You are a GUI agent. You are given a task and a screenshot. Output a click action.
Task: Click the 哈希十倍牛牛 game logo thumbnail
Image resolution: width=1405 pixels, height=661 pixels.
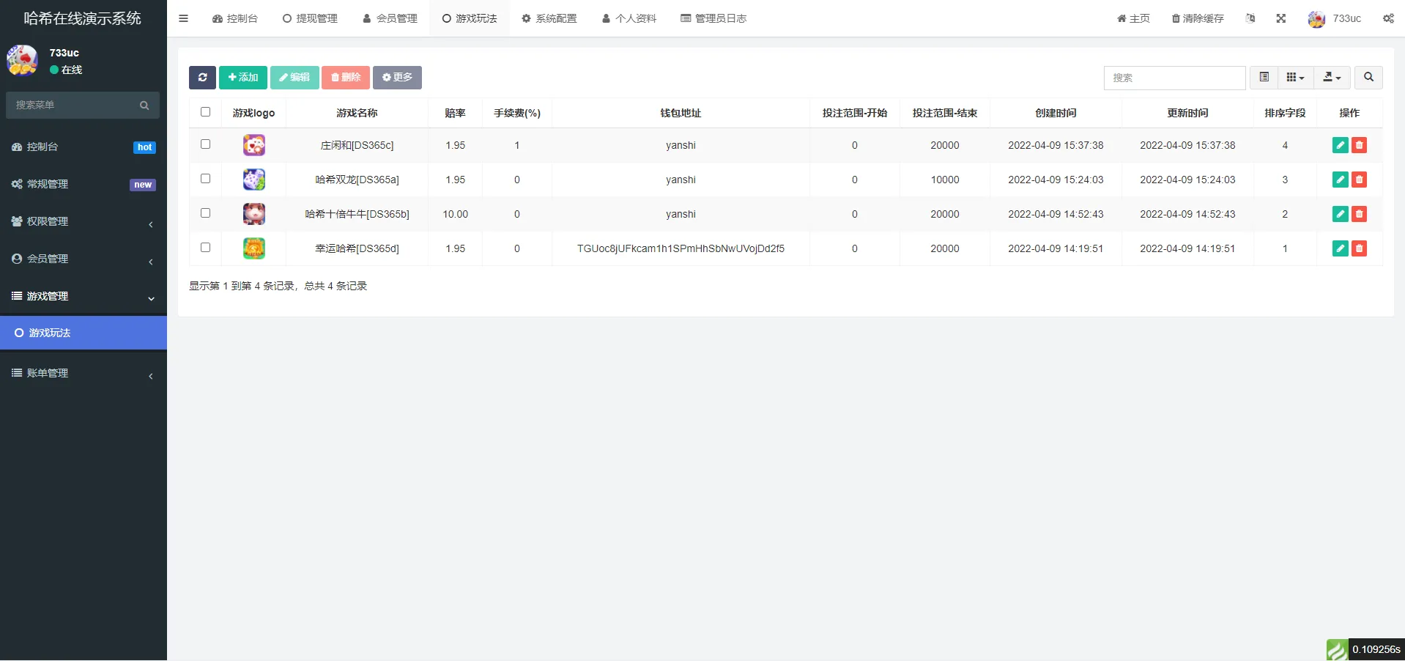coord(254,214)
